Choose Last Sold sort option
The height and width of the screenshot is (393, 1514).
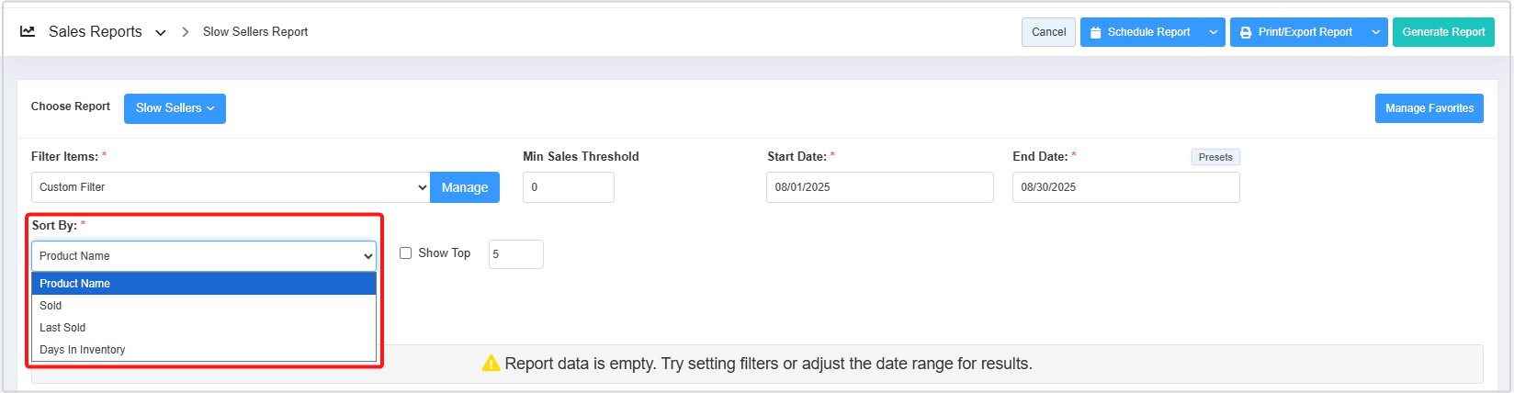point(62,328)
